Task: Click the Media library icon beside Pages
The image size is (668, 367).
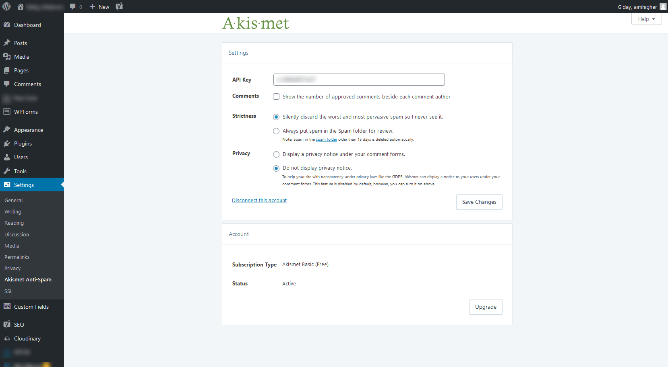Action: (7, 56)
